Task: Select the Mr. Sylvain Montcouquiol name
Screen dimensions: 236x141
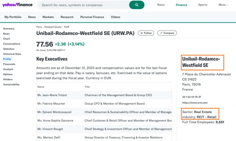Action: [x=54, y=112]
